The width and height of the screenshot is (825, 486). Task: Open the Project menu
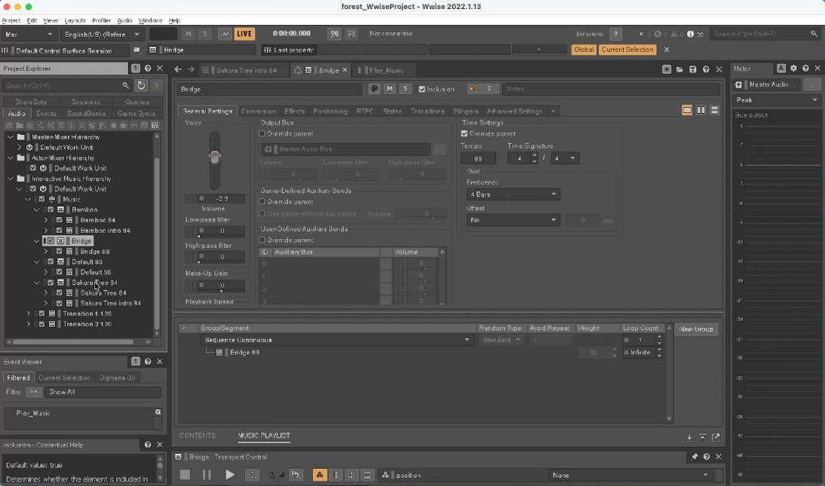11,20
